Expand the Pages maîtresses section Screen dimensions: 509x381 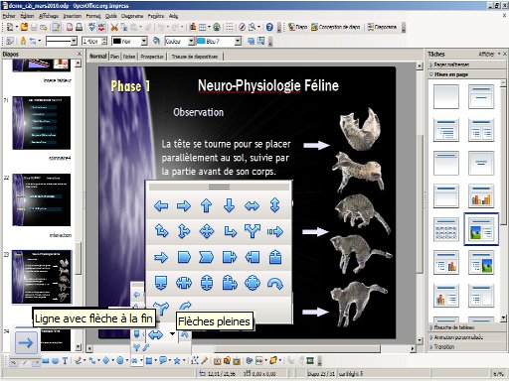(x=451, y=64)
